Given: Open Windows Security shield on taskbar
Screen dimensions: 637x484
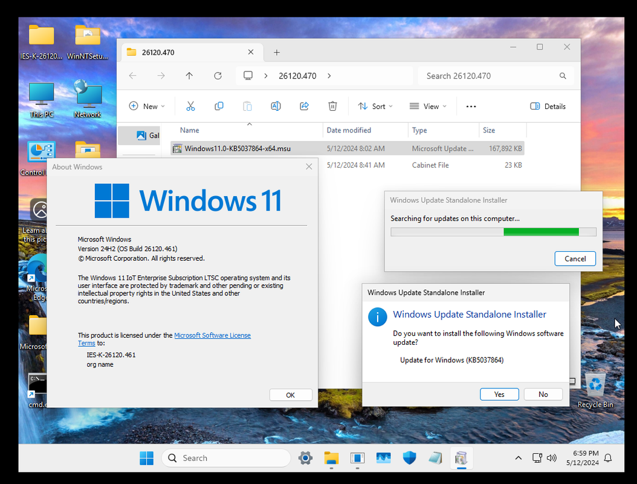Looking at the screenshot, I should (x=410, y=458).
